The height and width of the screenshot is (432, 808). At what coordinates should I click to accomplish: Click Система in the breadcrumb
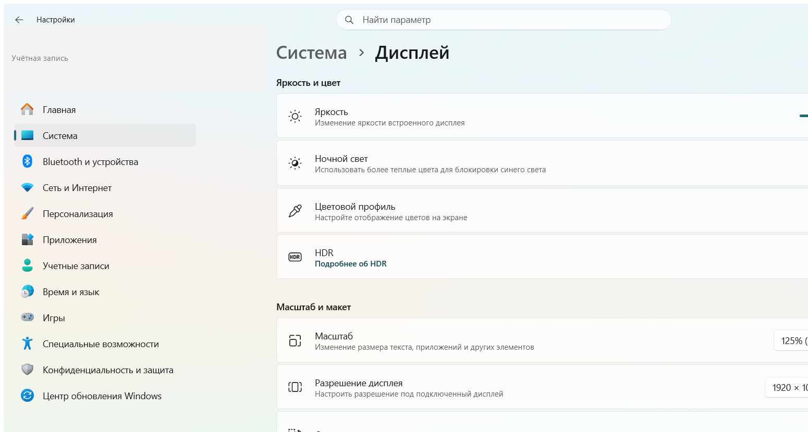(311, 53)
